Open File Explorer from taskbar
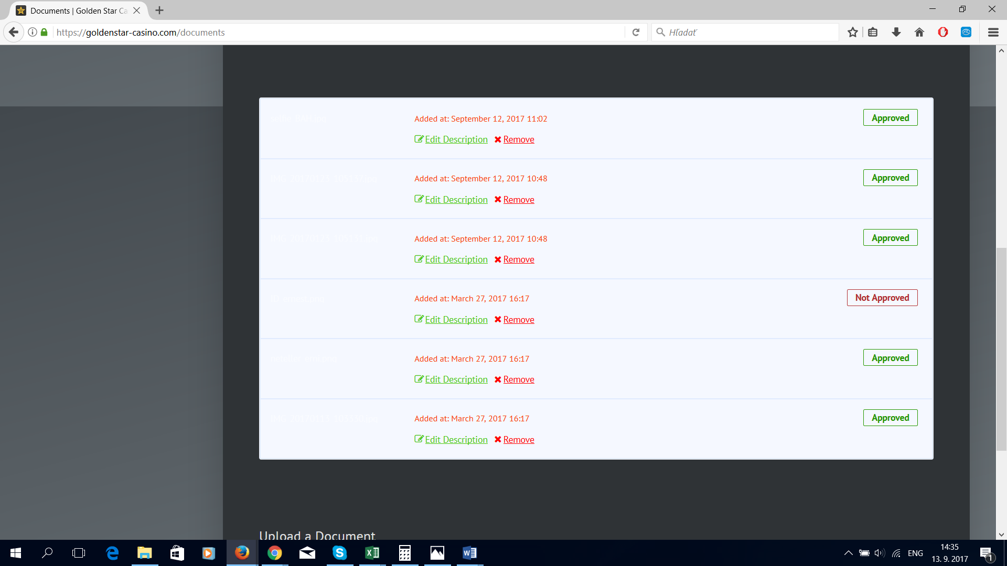 (x=145, y=553)
